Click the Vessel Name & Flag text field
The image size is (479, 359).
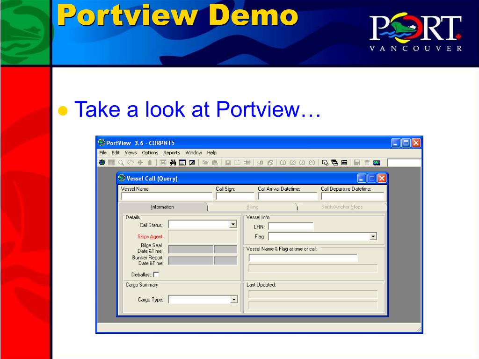(x=303, y=258)
